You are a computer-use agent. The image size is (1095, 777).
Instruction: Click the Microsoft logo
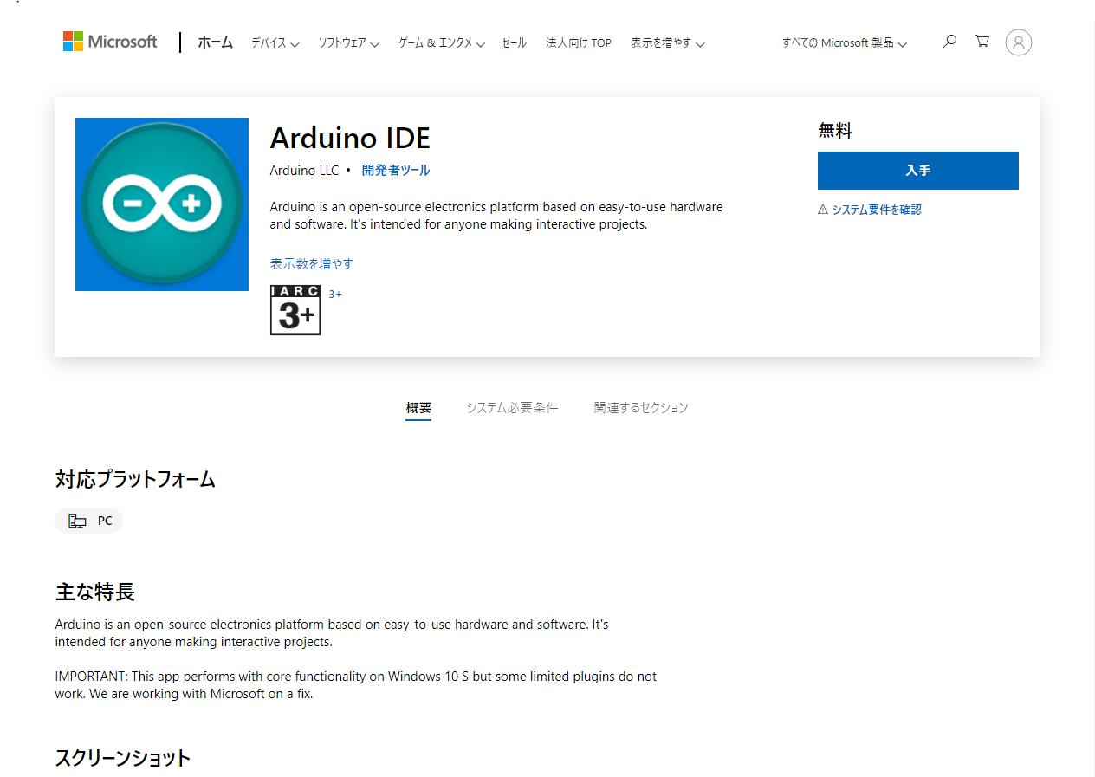(109, 41)
